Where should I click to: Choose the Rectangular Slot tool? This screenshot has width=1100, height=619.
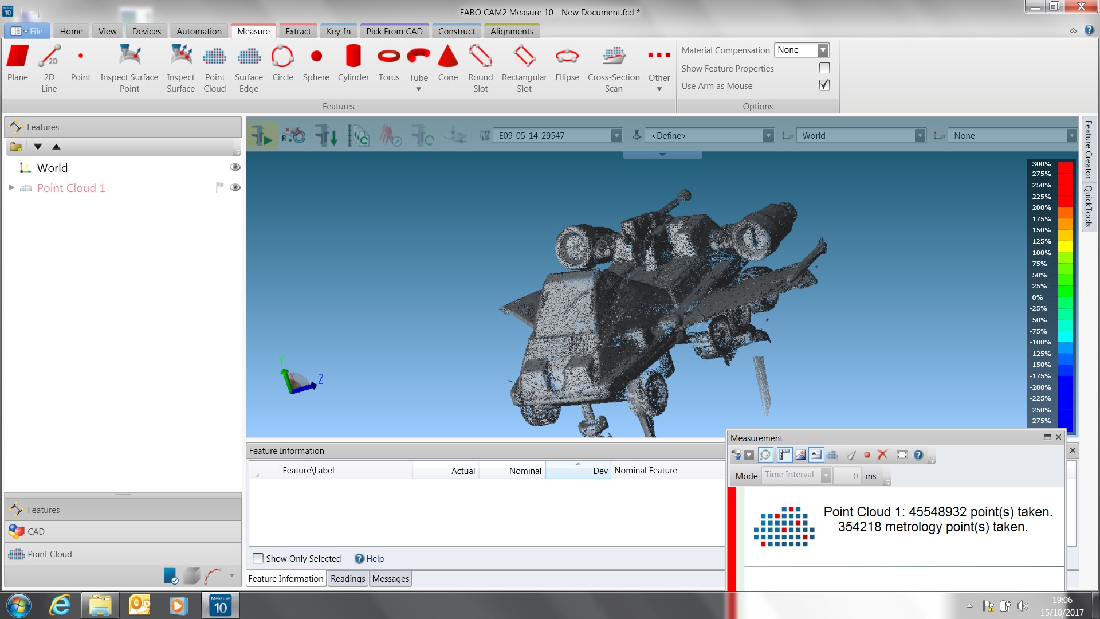point(524,68)
